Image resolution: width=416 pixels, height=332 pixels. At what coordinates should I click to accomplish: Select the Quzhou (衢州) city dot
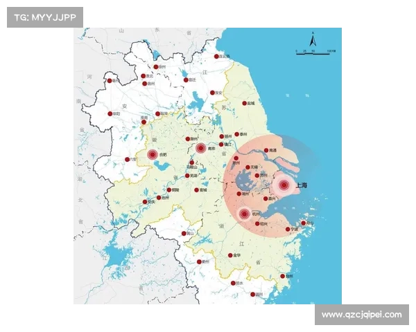tap(199, 262)
